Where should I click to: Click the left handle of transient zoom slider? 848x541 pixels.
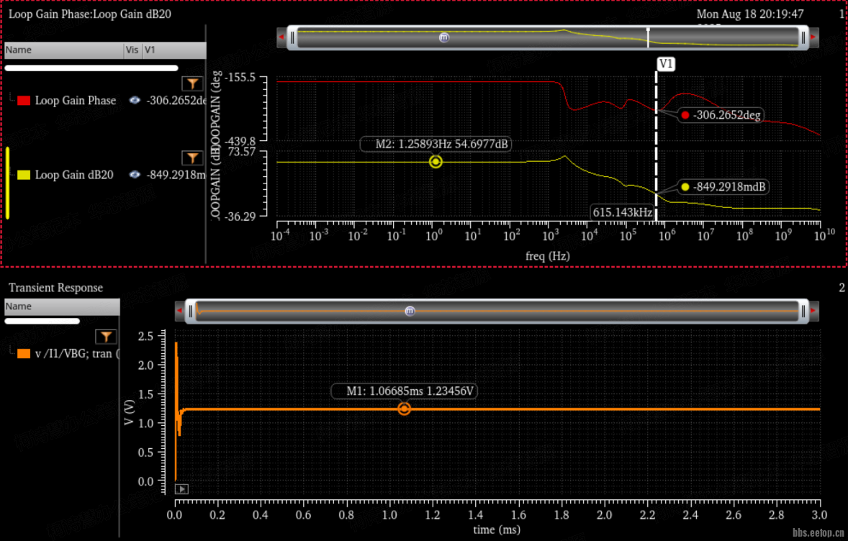pos(190,311)
